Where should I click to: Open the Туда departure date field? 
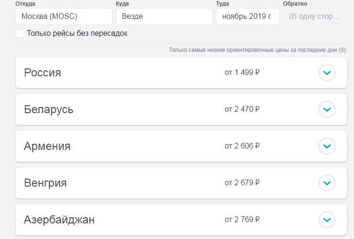pos(247,16)
